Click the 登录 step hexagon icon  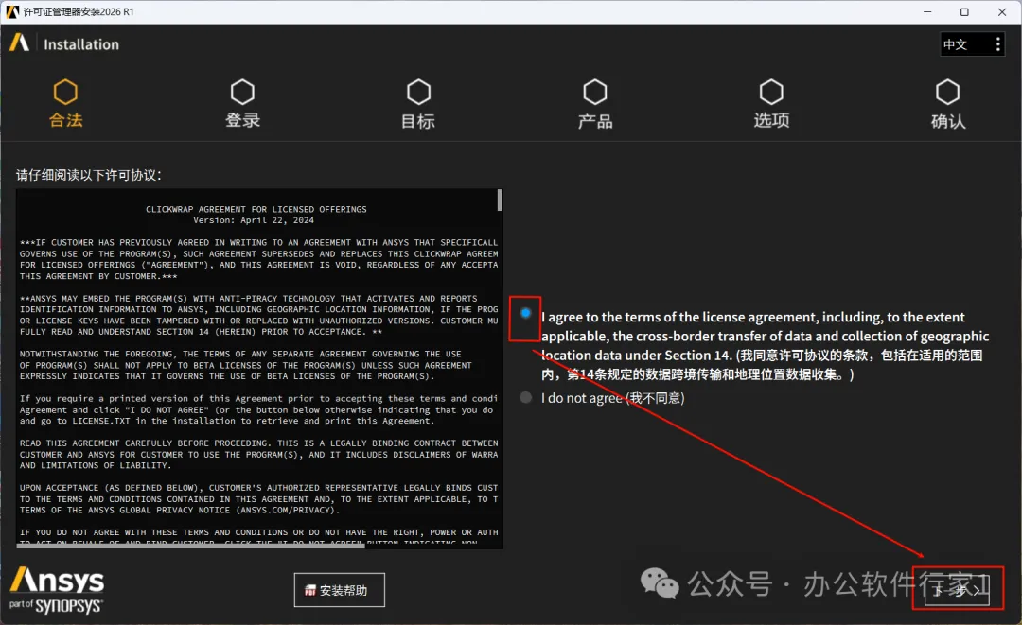[x=242, y=93]
